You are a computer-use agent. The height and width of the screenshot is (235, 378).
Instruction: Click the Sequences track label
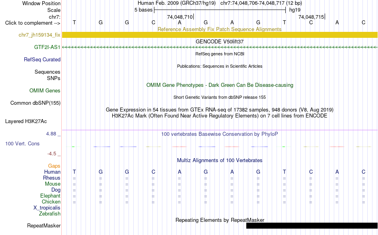[47, 72]
